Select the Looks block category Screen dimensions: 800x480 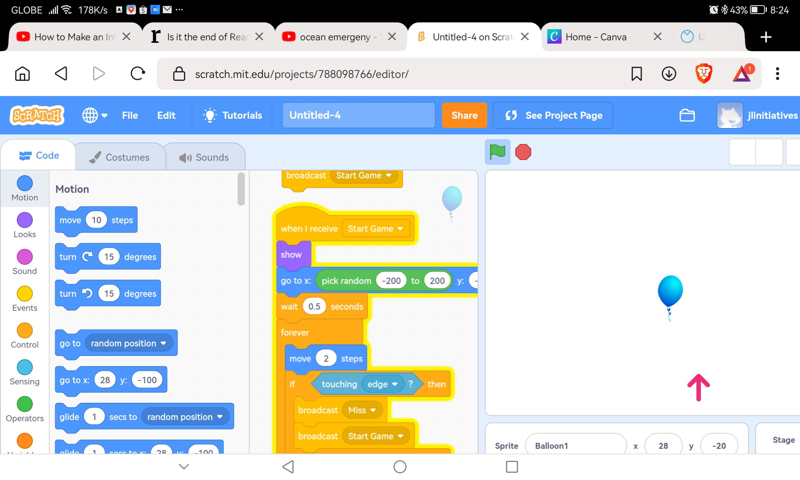pyautogui.click(x=25, y=225)
